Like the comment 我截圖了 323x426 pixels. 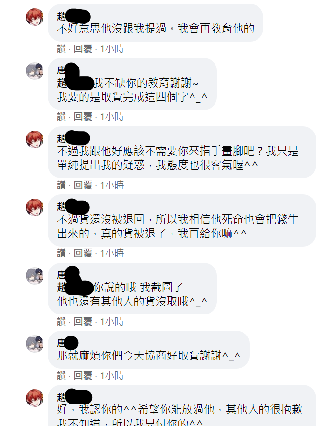[62, 322]
